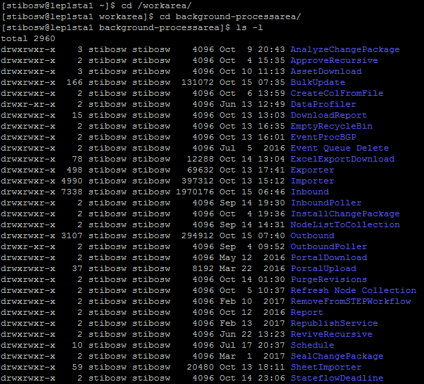This screenshot has width=424, height=384.
Task: Click the ExcelExportDownload directory name
Action: (343, 159)
